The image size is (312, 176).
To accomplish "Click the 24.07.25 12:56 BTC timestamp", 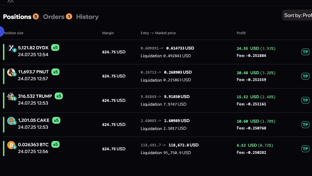I will tap(33, 151).
